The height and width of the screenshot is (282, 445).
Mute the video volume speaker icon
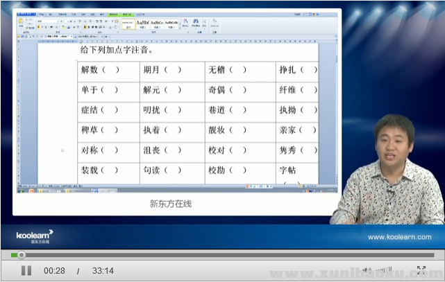coord(366,270)
